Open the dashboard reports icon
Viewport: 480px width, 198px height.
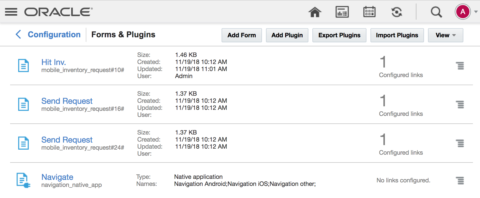(342, 12)
